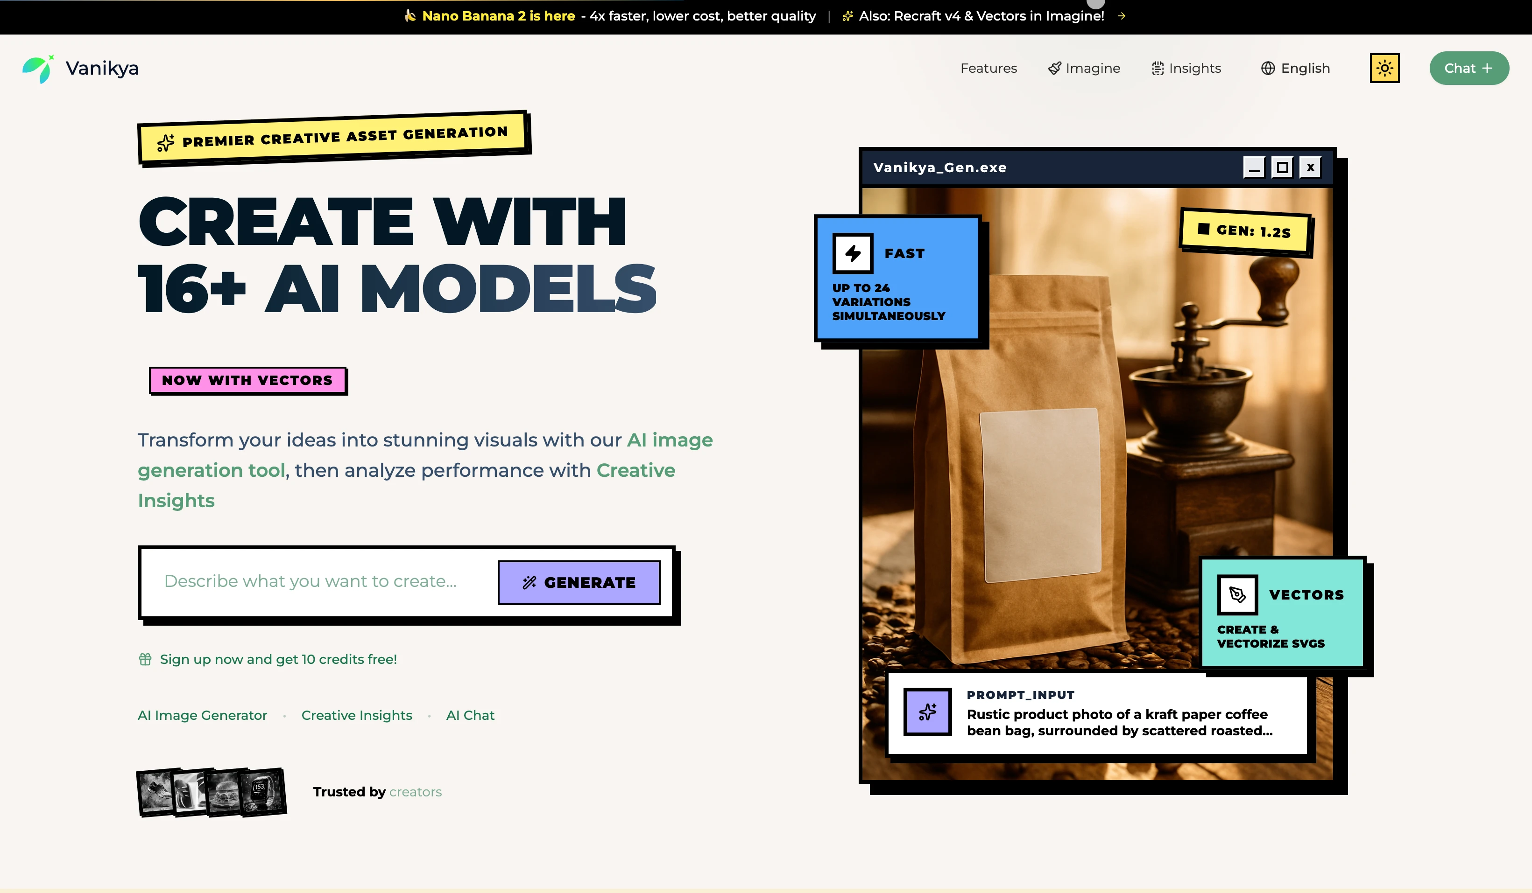Click the sparkle icon beside PROMPT_INPUT
The width and height of the screenshot is (1532, 893).
coord(927,712)
